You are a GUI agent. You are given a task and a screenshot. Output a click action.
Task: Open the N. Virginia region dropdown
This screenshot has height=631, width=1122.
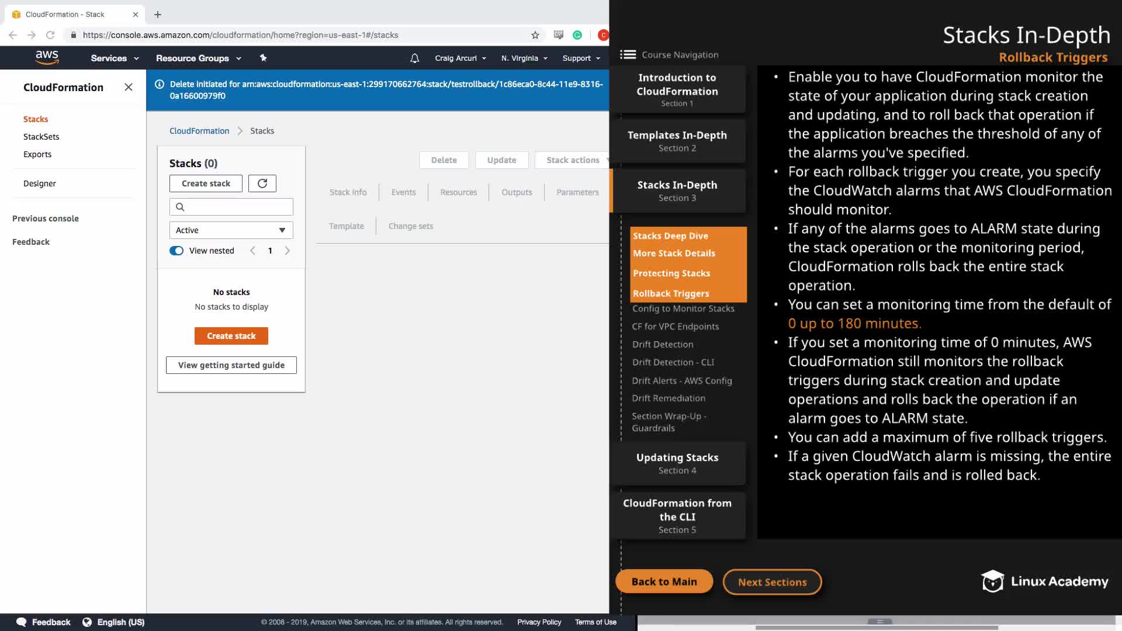point(524,58)
